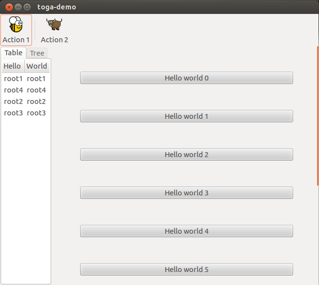The height and width of the screenshot is (285, 319).
Task: Maximize the toga-demo window
Action: (27, 7)
